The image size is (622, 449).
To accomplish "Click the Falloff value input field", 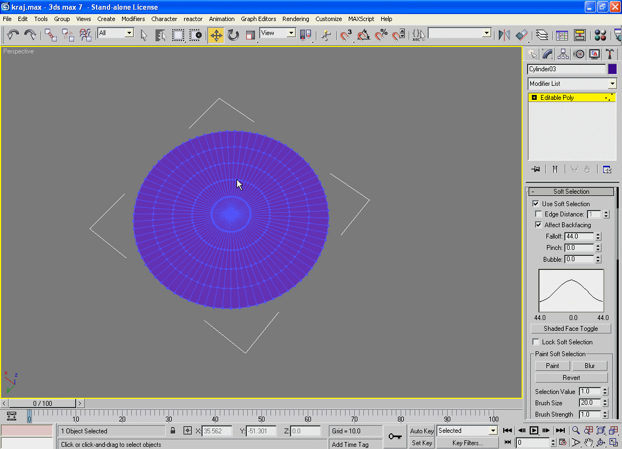I will pyautogui.click(x=578, y=236).
